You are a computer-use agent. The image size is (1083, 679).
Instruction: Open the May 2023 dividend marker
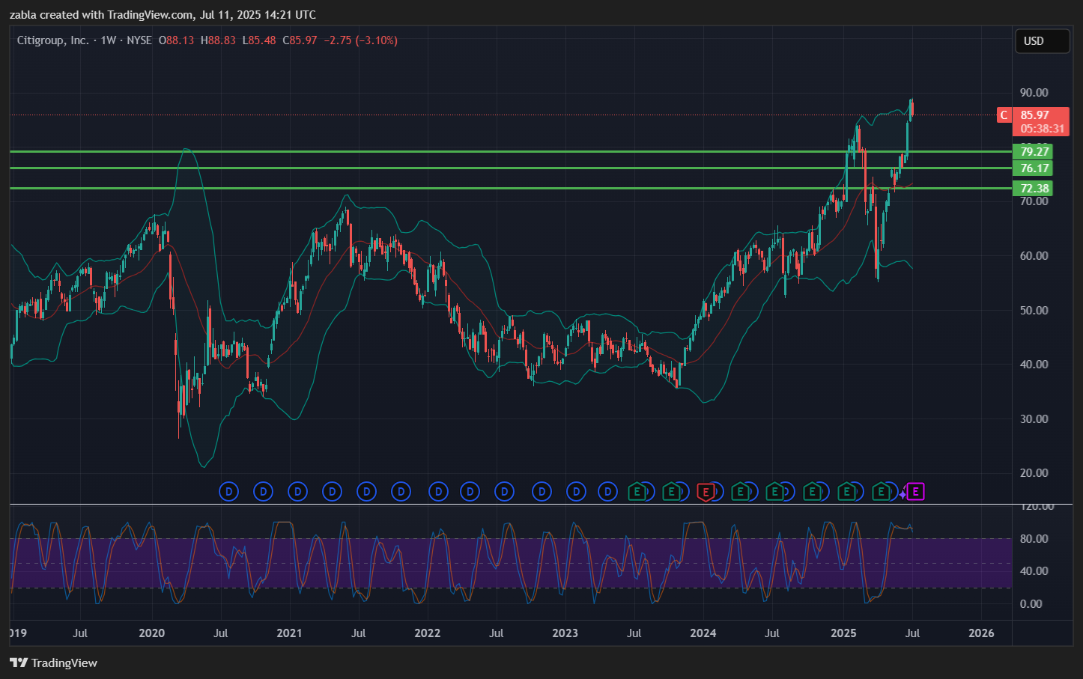coord(608,492)
